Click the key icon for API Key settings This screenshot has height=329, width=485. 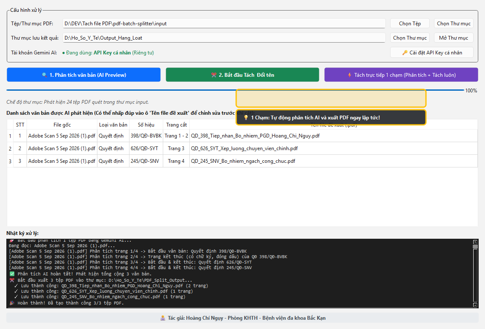coord(404,53)
